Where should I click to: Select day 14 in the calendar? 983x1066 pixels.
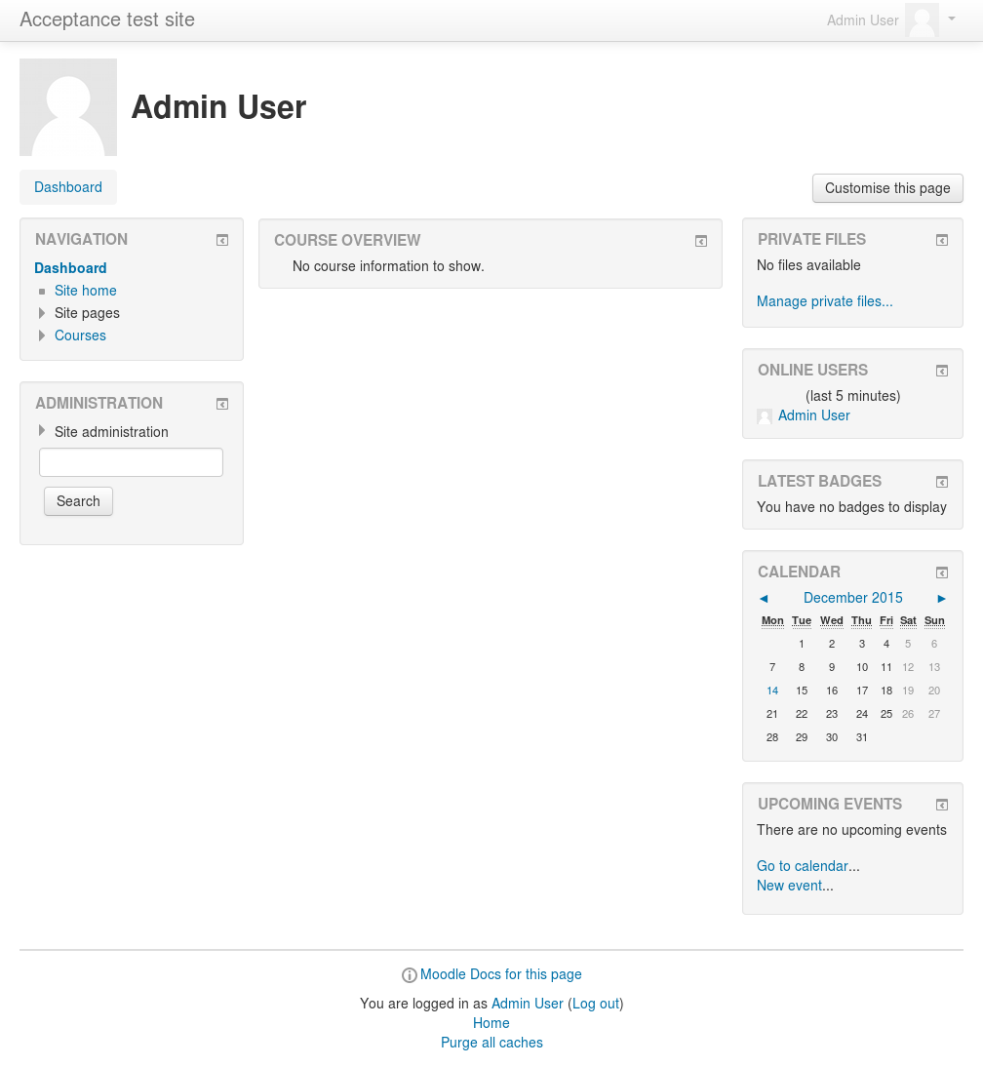pyautogui.click(x=772, y=691)
